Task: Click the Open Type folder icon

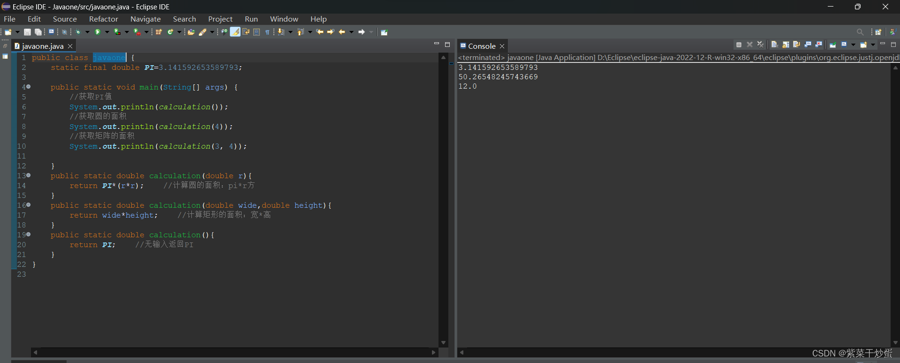Action: point(191,32)
